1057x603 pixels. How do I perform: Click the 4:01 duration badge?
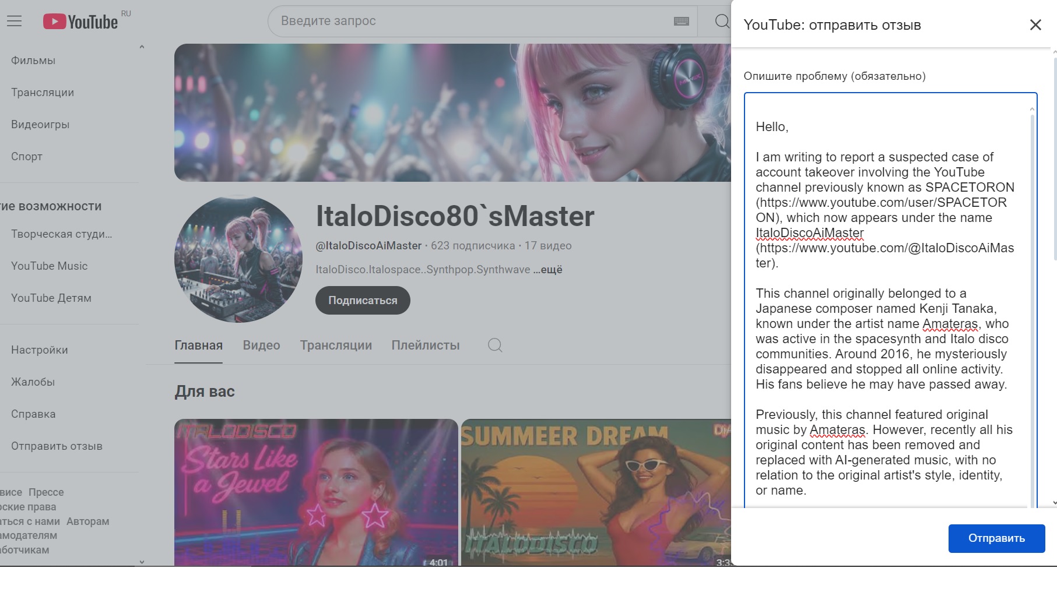(x=438, y=562)
